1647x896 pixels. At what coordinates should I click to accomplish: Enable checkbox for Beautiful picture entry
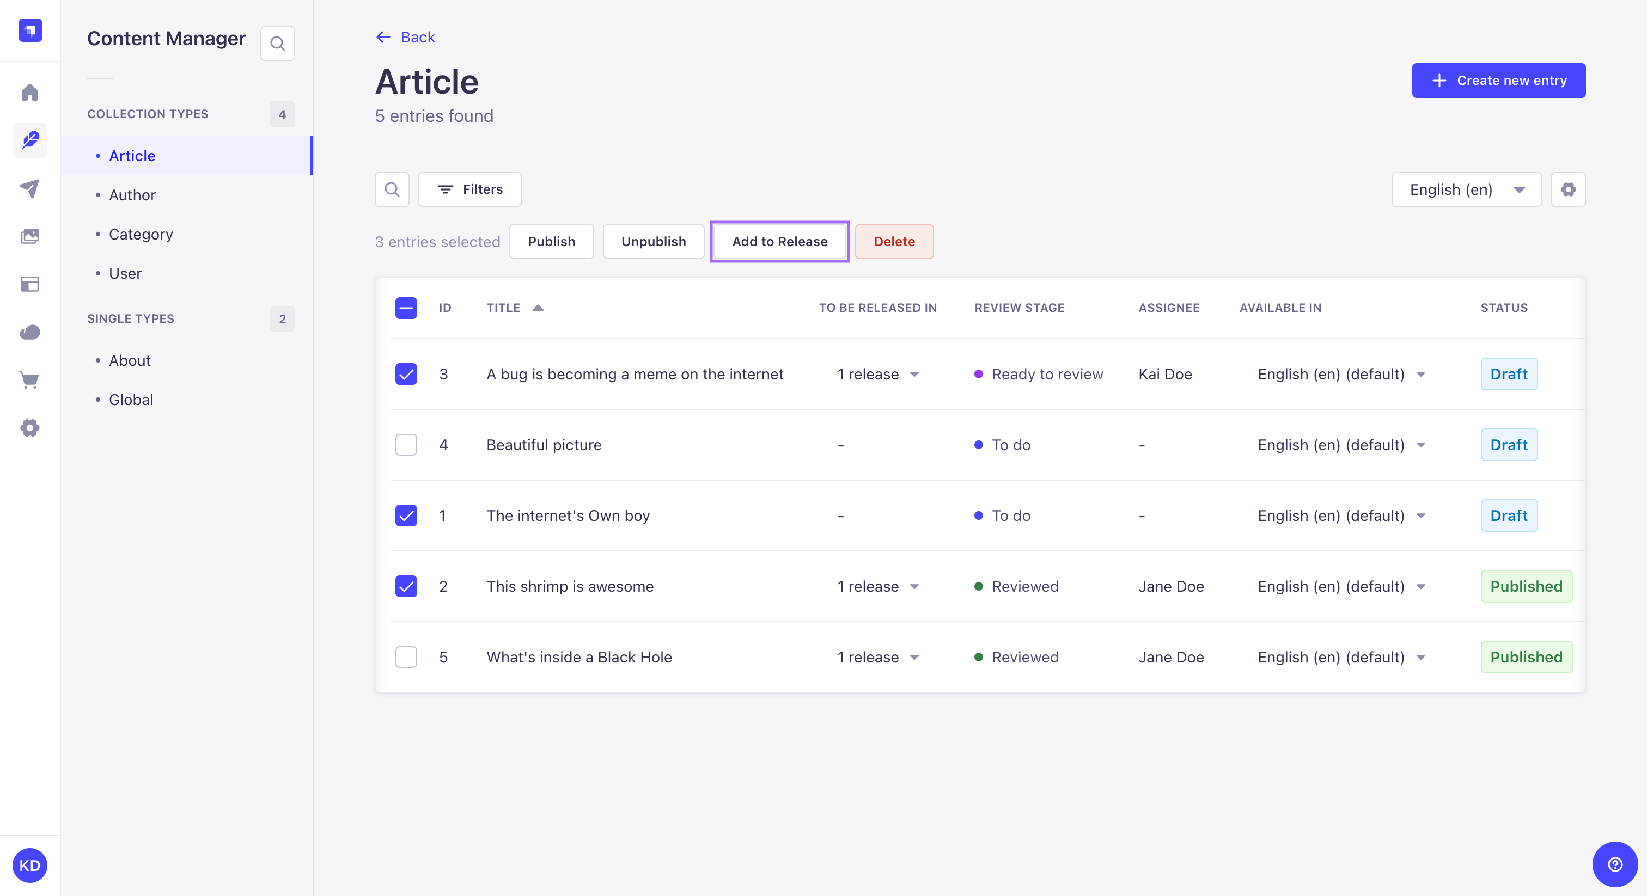point(406,445)
